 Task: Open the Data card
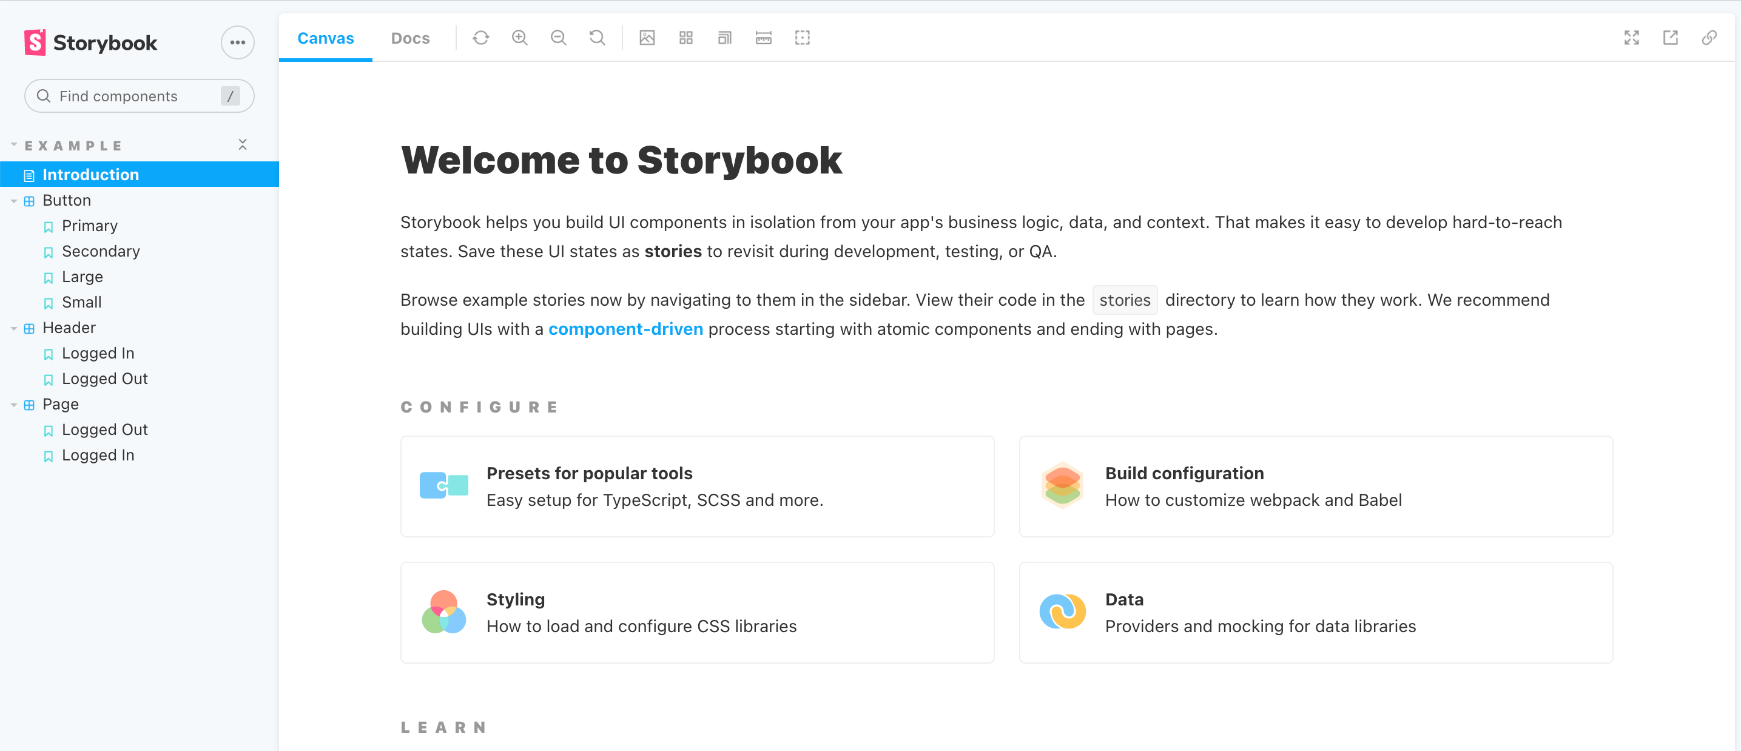pyautogui.click(x=1315, y=613)
